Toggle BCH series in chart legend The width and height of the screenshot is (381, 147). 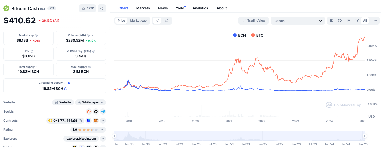(239, 35)
